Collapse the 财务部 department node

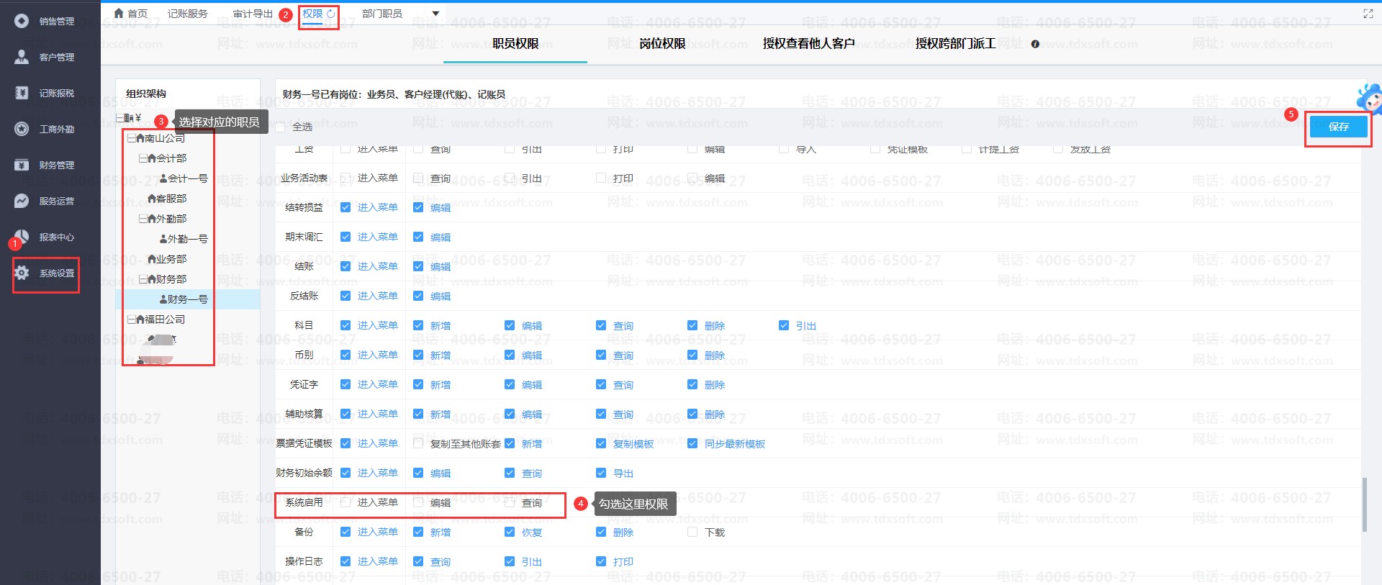point(143,279)
